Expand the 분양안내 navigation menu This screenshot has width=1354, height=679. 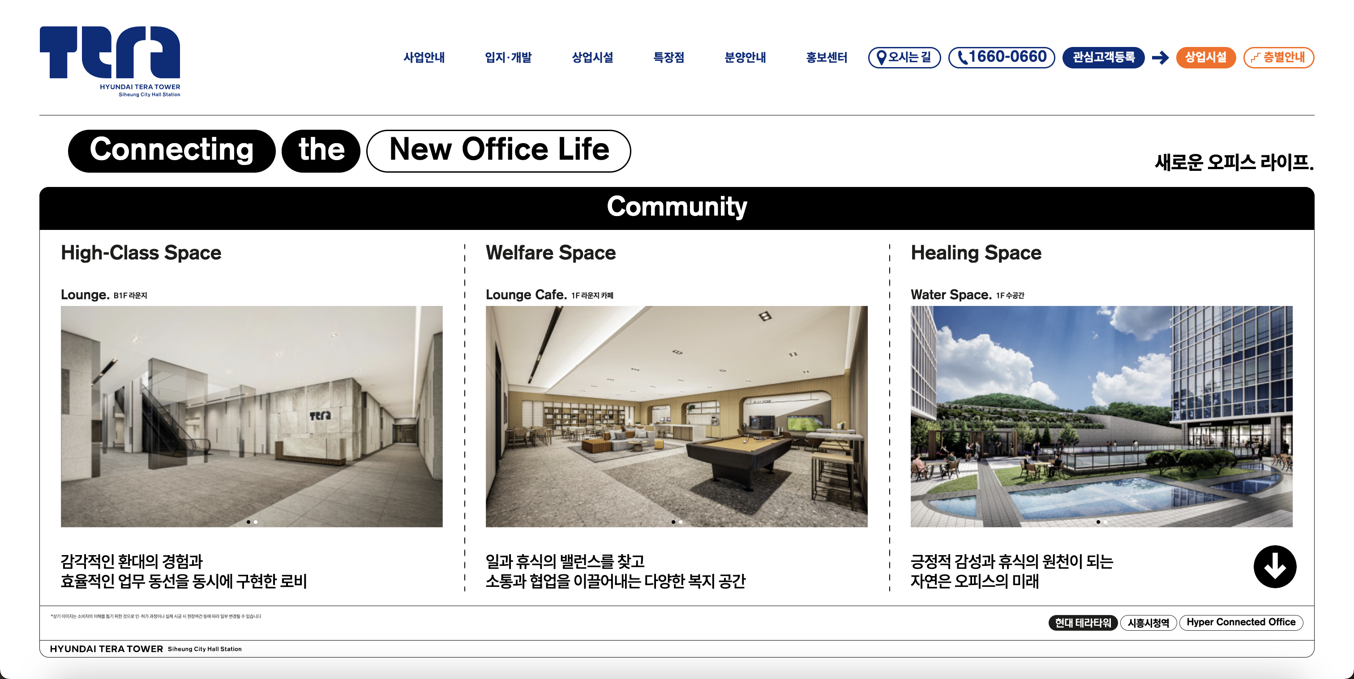click(x=745, y=57)
